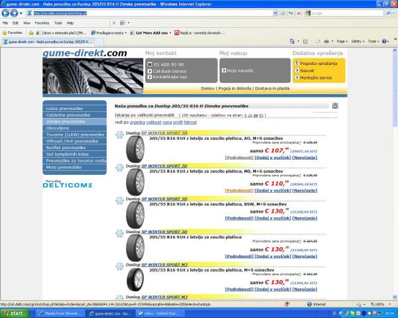Click the search magnifier icon
The height and width of the screenshot is (318, 398).
(x=388, y=13)
